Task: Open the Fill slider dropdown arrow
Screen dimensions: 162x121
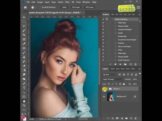Action: click(x=139, y=84)
